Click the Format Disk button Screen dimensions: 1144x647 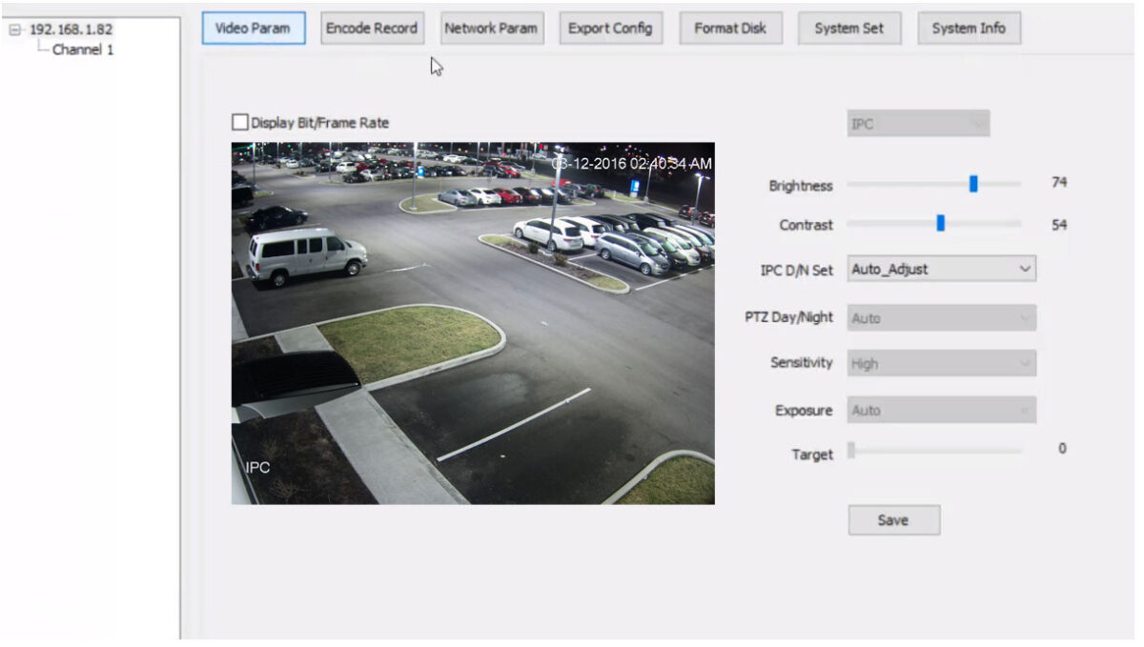[x=730, y=28]
